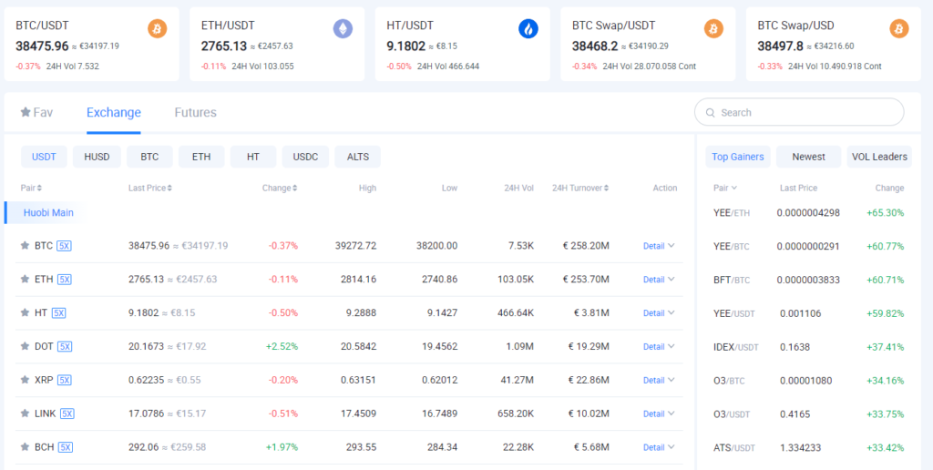The image size is (933, 470).
Task: Open the BTC Swap/USD ticker card
Action: [x=834, y=44]
